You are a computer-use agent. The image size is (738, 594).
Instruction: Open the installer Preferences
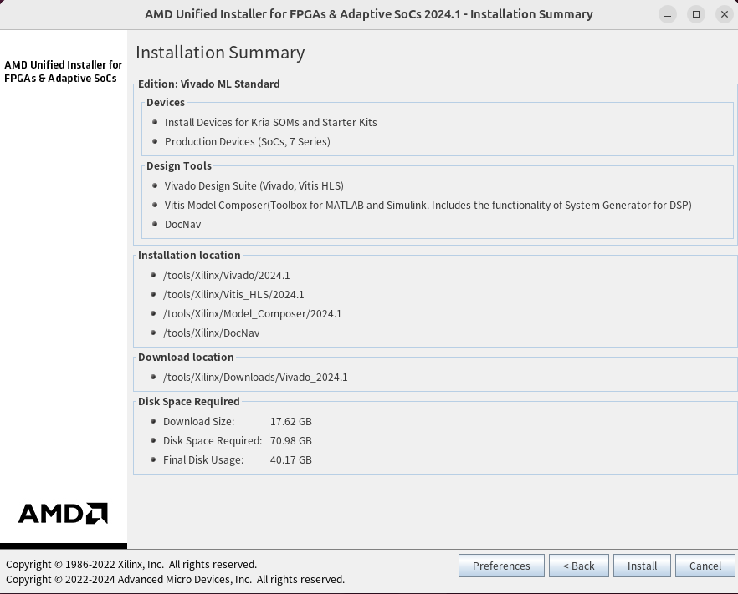(501, 566)
